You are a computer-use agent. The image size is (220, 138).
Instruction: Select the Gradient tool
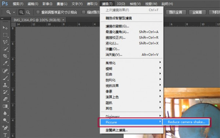5,106
